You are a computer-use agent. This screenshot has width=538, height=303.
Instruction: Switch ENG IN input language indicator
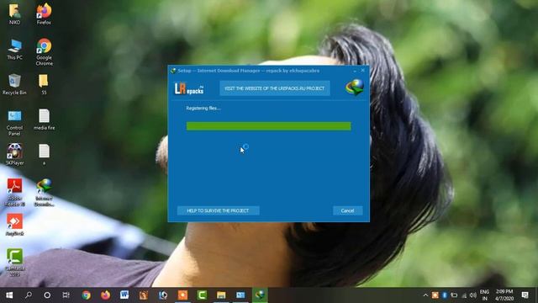tap(484, 295)
